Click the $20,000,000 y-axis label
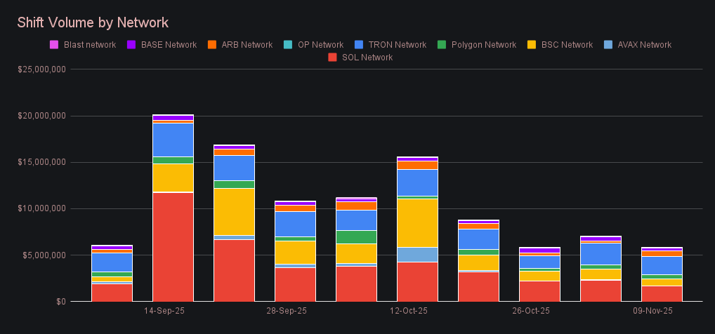The width and height of the screenshot is (715, 334). [x=41, y=116]
